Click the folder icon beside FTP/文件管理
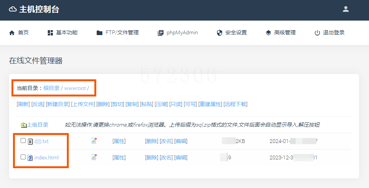This screenshot has width=369, height=188. click(100, 33)
